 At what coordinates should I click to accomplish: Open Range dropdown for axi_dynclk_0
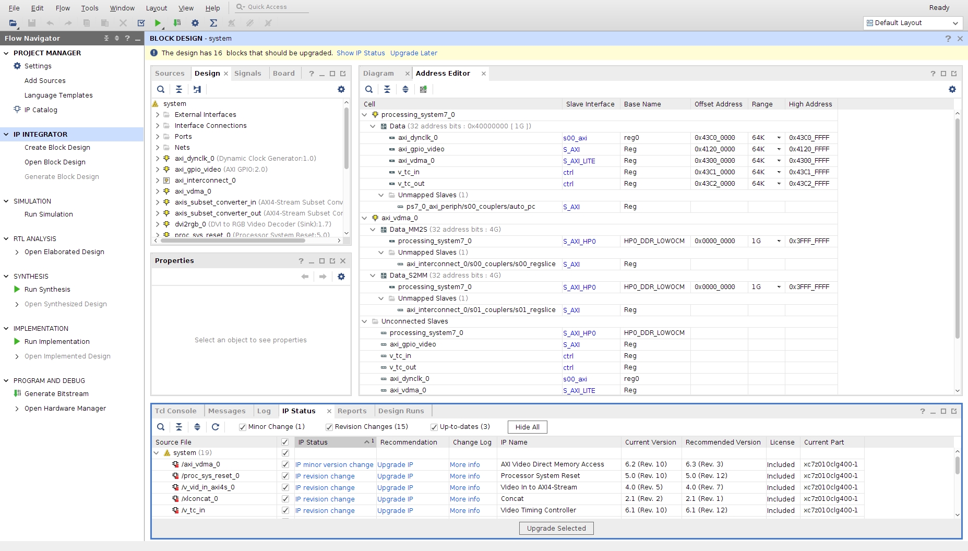779,138
